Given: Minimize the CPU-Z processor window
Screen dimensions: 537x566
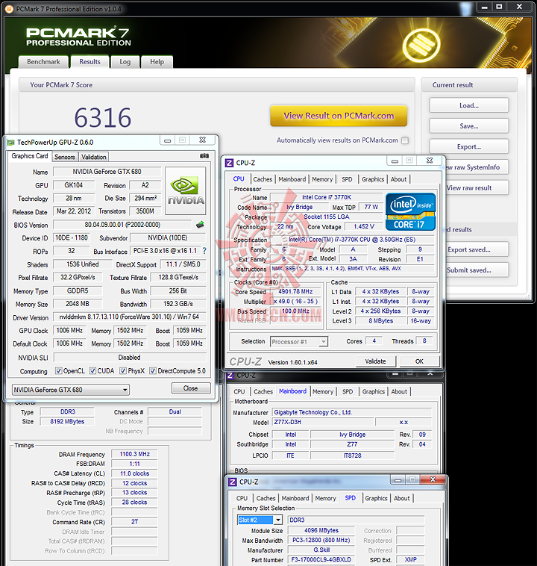Looking at the screenshot, I should [x=395, y=161].
